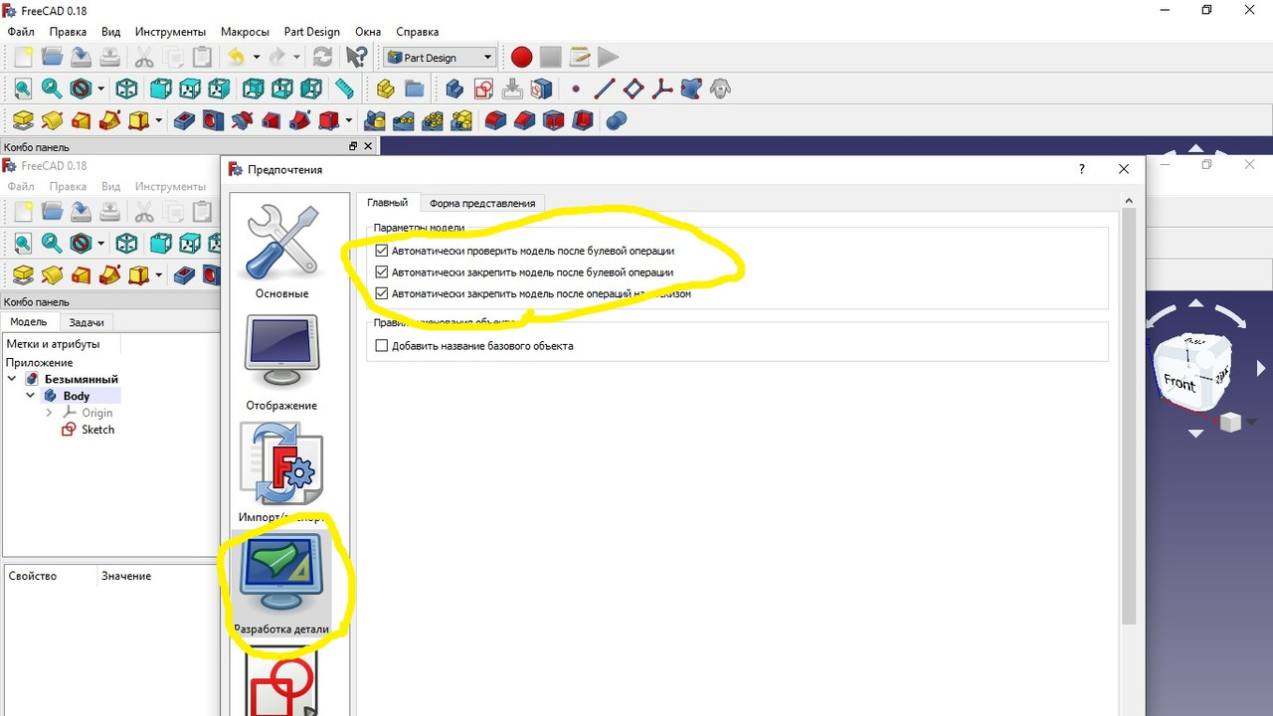The height and width of the screenshot is (716, 1273).
Task: Open the redo history dropdown arrow
Action: 296,58
